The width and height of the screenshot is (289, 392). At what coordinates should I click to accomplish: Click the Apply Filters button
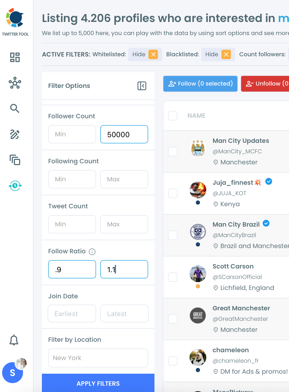[x=98, y=383]
